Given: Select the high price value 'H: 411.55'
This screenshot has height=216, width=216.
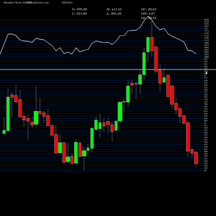Looking at the screenshot, I should click(x=114, y=9).
